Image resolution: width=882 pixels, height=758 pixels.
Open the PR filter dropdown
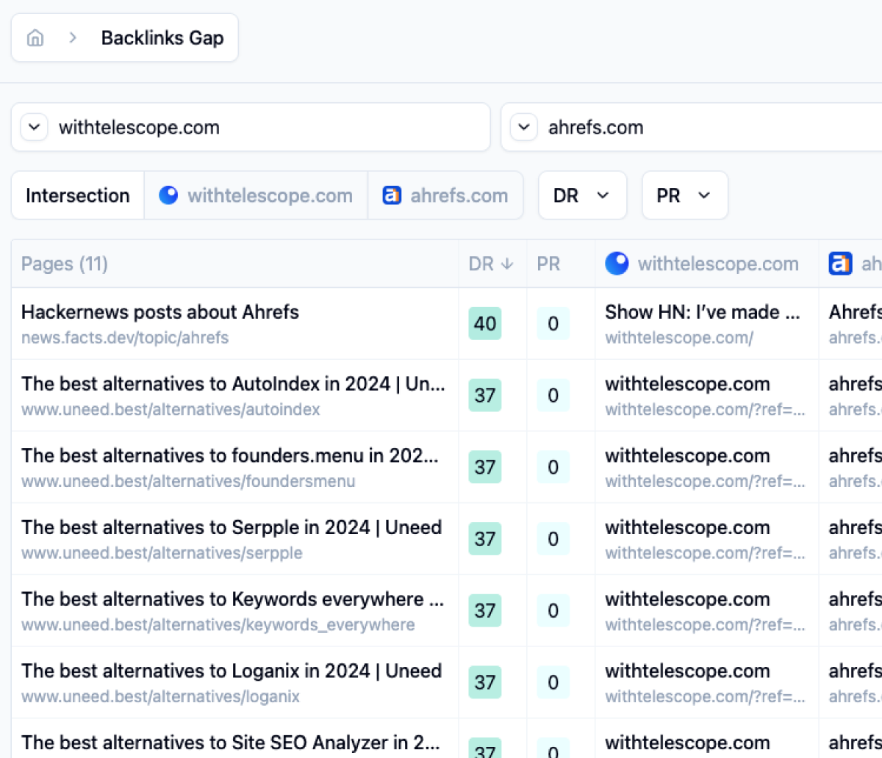click(x=684, y=195)
